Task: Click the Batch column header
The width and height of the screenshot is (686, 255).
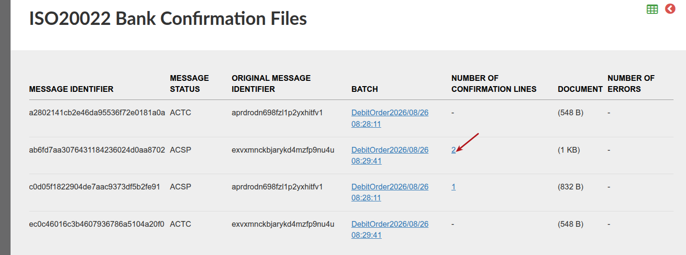Action: point(365,89)
